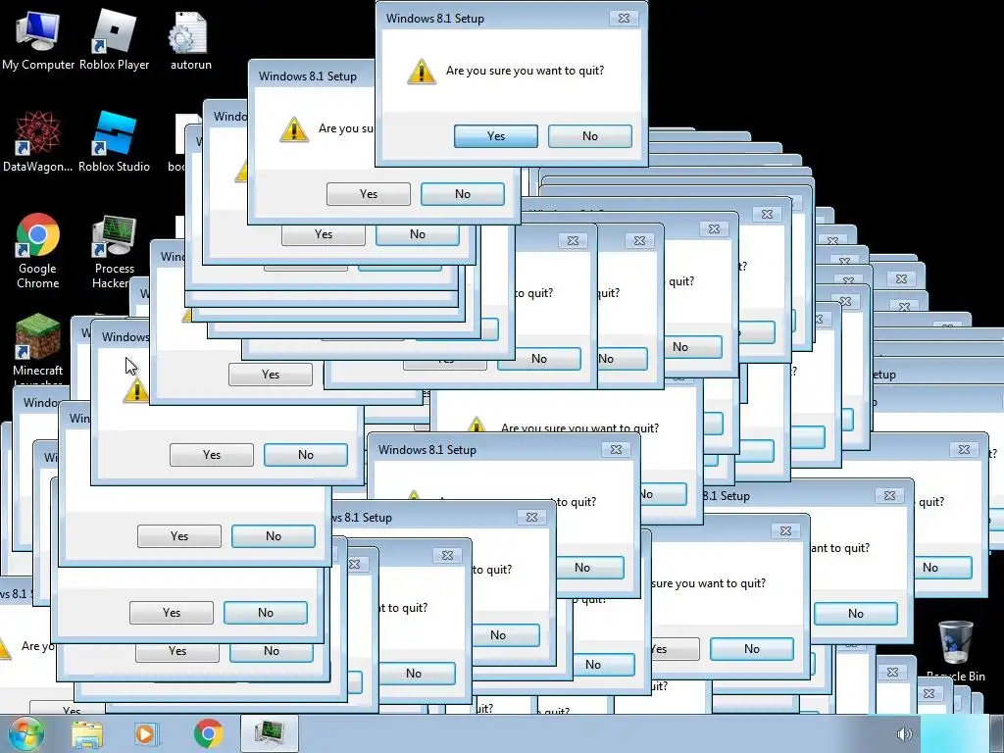
Task: Select the Process Hacker desktop shortcut
Action: [x=114, y=250]
